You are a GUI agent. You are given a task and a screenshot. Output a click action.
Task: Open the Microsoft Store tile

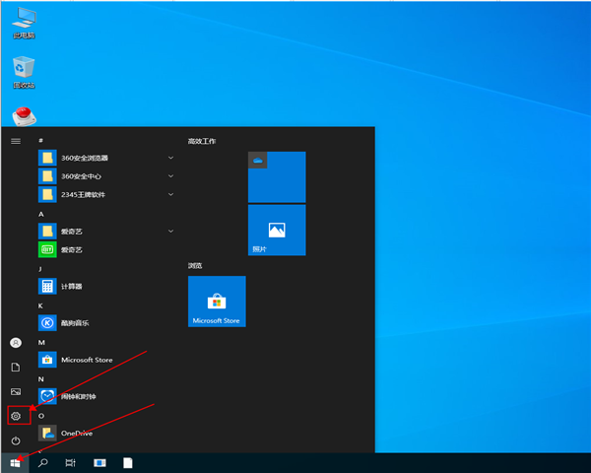pos(217,301)
